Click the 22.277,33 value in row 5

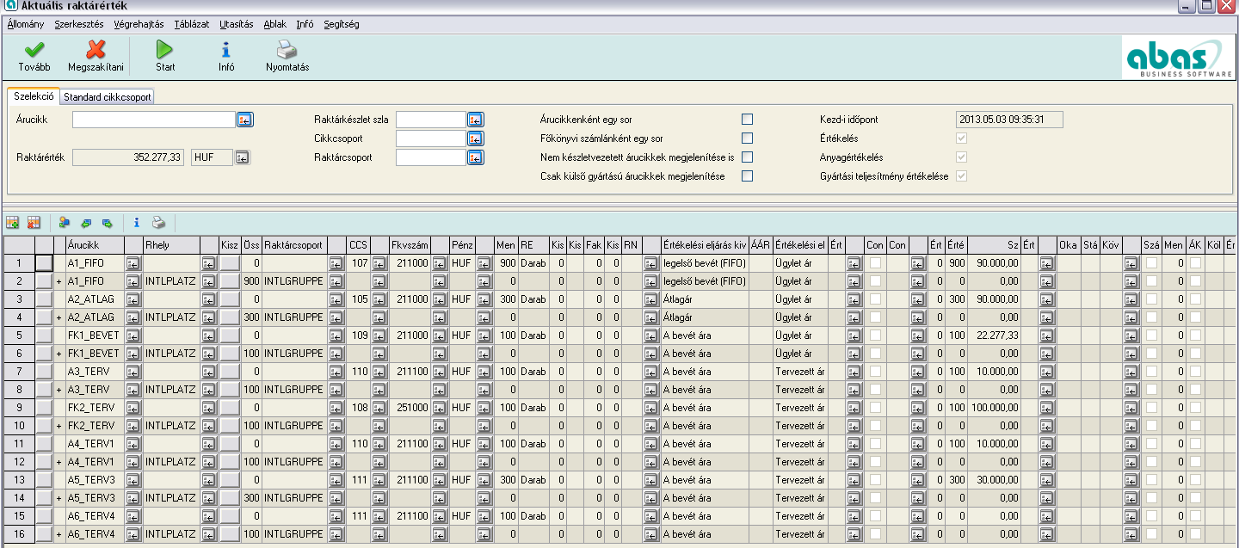pyautogui.click(x=995, y=335)
